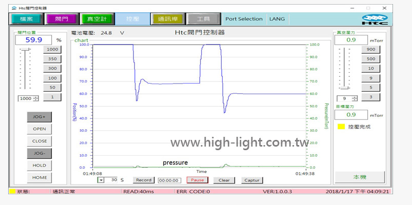Screen dimensions: 412x205
Task: Click the Record button below chart
Action: coord(143,180)
